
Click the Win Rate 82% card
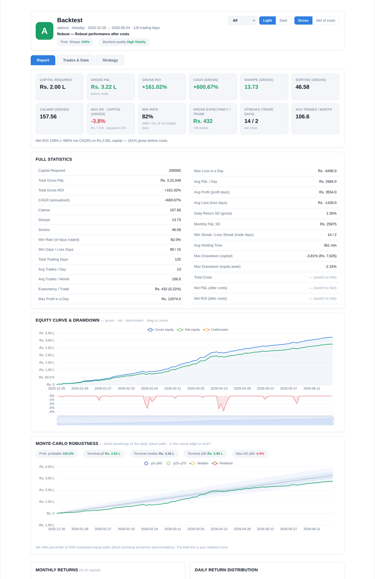(x=162, y=119)
